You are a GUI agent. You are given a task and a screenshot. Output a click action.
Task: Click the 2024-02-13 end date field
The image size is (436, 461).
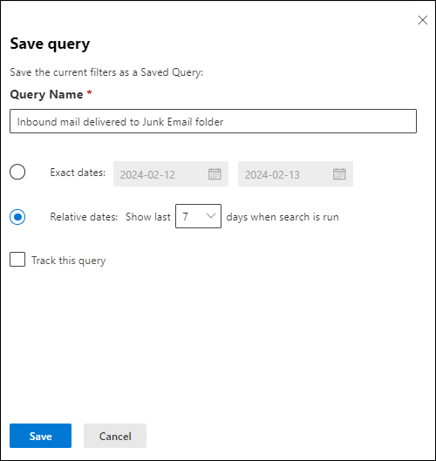click(x=296, y=173)
